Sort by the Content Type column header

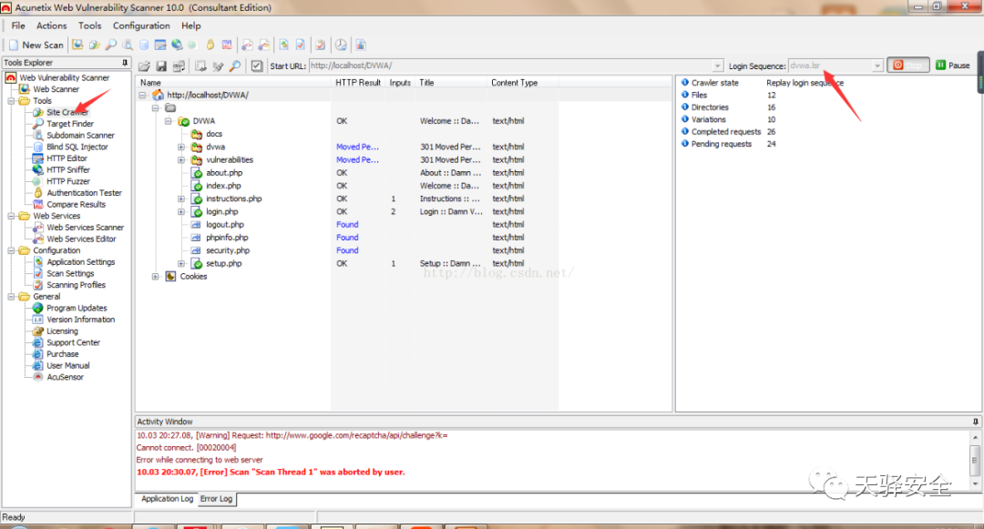[x=522, y=83]
